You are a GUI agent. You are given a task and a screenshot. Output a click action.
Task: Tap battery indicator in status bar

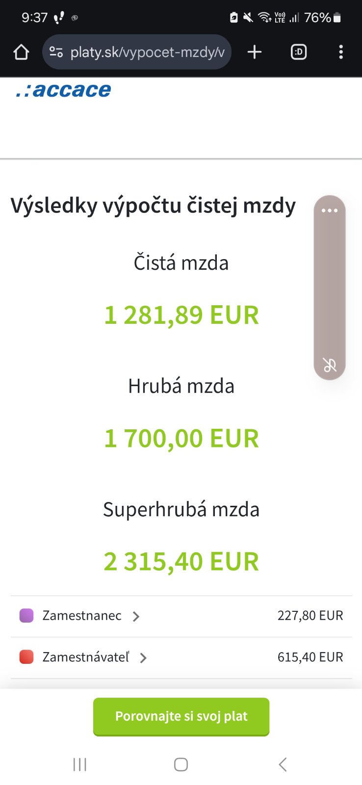[337, 18]
